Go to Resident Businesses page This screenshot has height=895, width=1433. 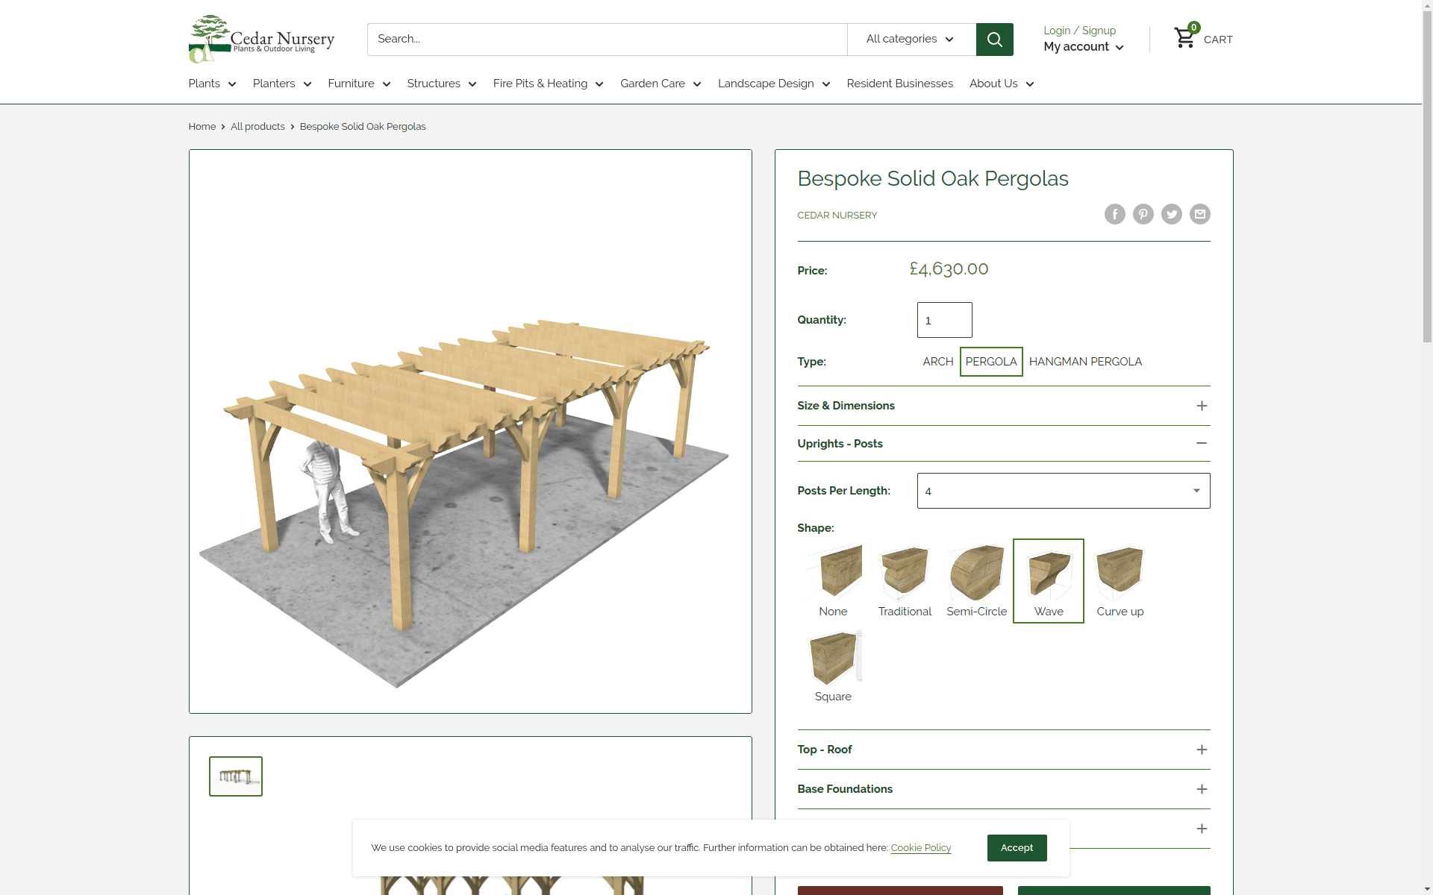click(x=899, y=84)
